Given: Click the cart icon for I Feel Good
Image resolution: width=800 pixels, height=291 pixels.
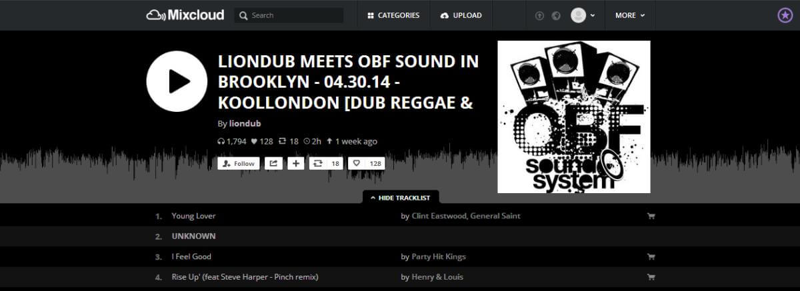Looking at the screenshot, I should (651, 256).
